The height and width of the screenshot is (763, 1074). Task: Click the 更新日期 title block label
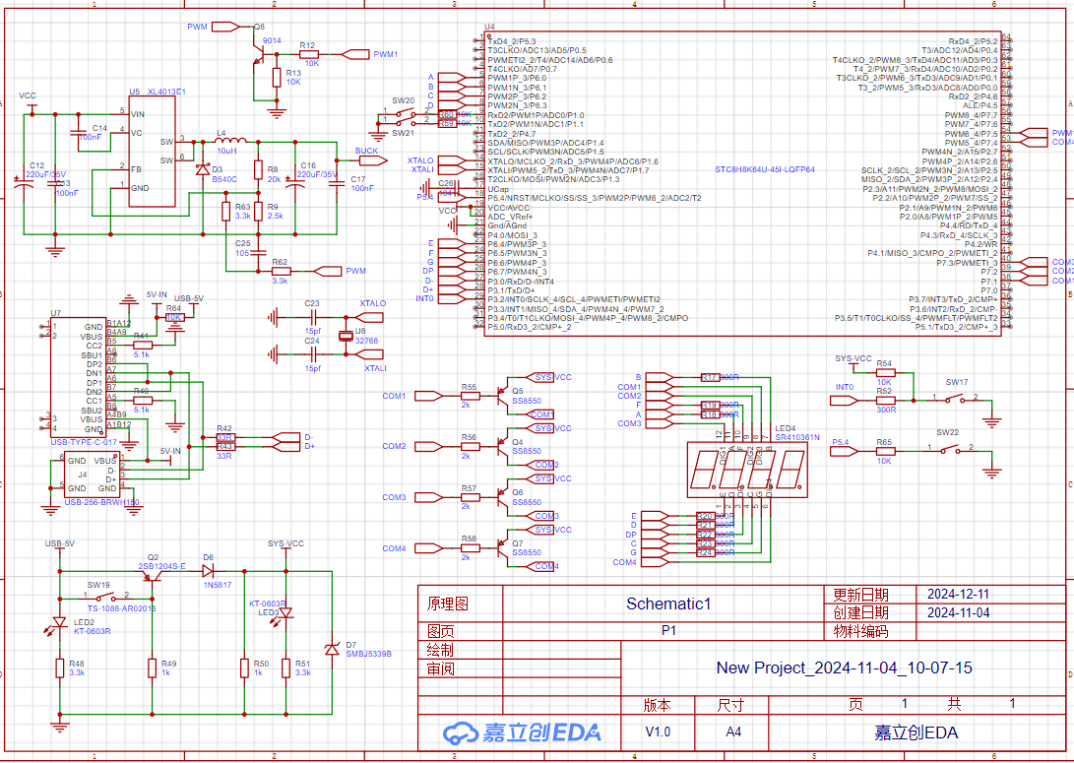click(861, 594)
